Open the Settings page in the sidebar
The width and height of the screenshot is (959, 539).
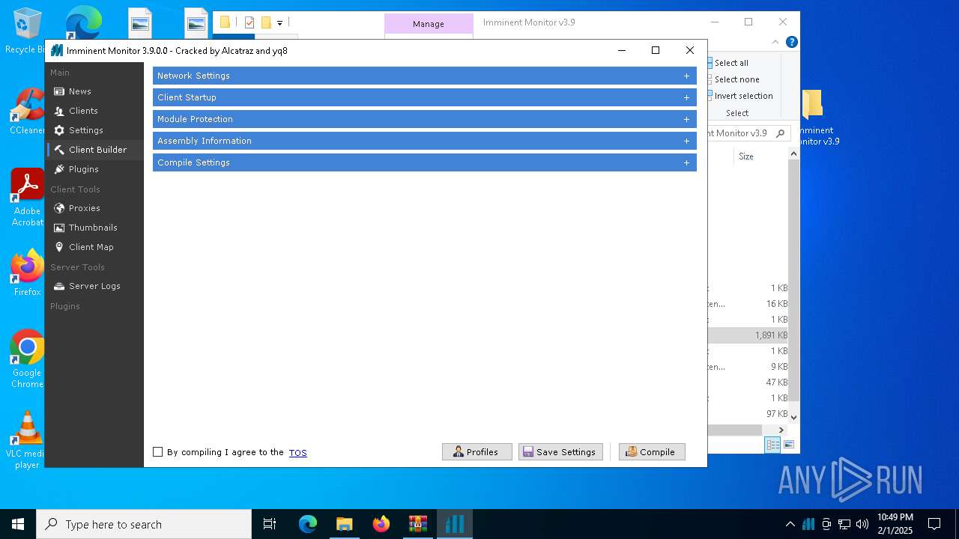[85, 130]
